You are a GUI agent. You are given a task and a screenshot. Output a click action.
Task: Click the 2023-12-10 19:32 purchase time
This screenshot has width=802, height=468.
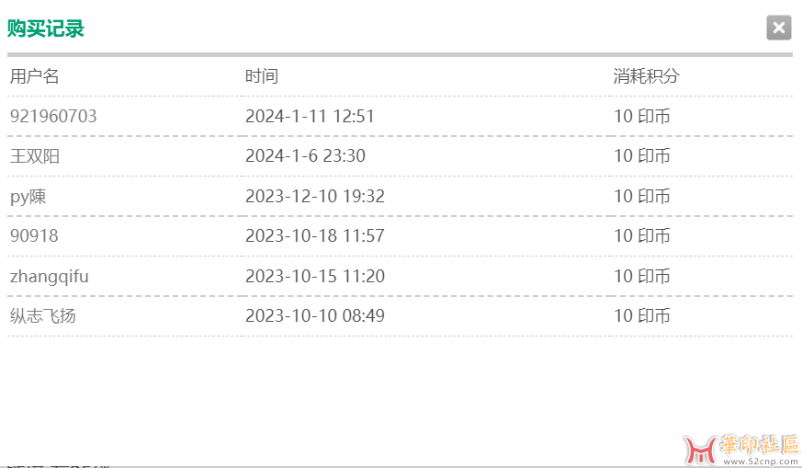(x=315, y=196)
